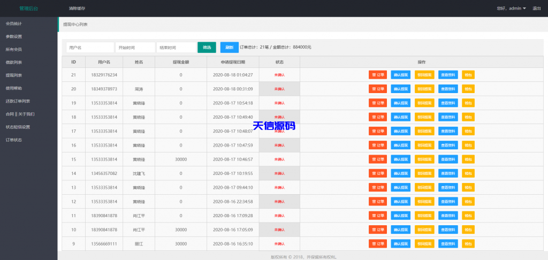Click 驳回提现 for row ID 15
Viewport: 548px width, 260px height.
point(424,159)
